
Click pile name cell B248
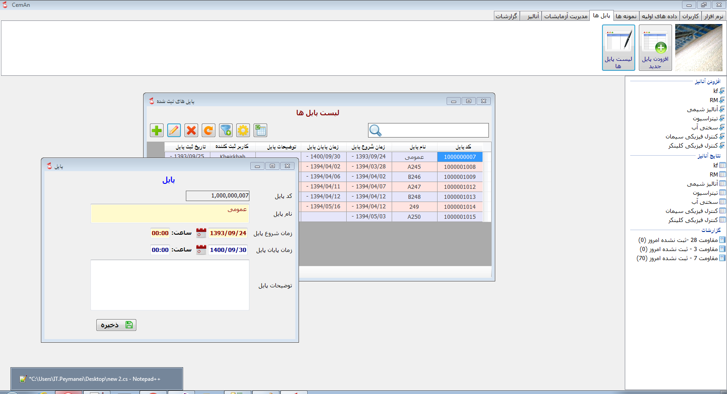coord(414,197)
